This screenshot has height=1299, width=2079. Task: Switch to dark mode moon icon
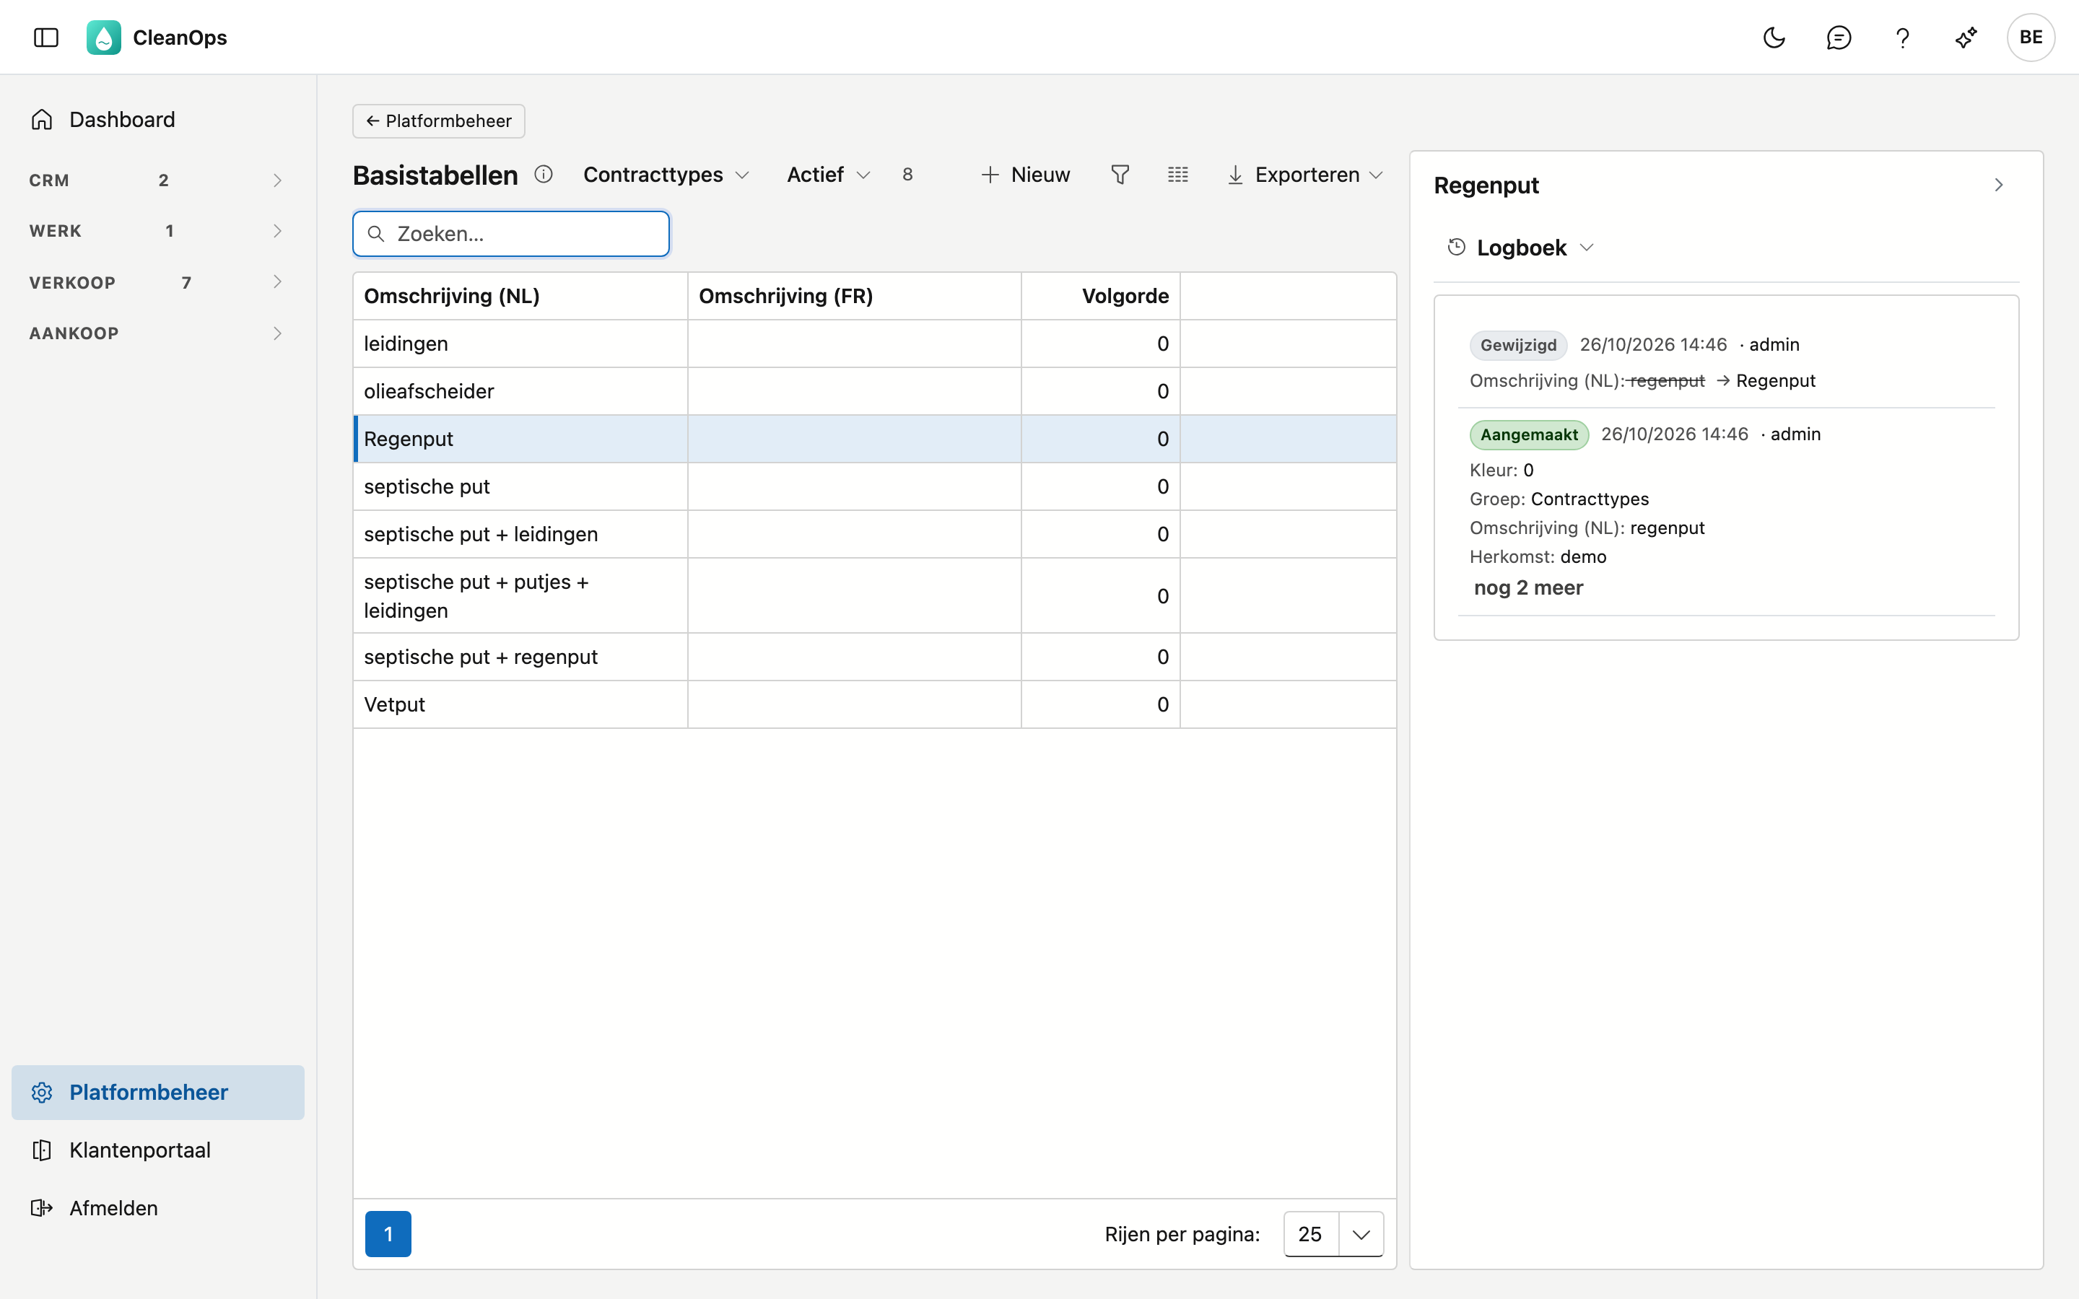click(1774, 37)
